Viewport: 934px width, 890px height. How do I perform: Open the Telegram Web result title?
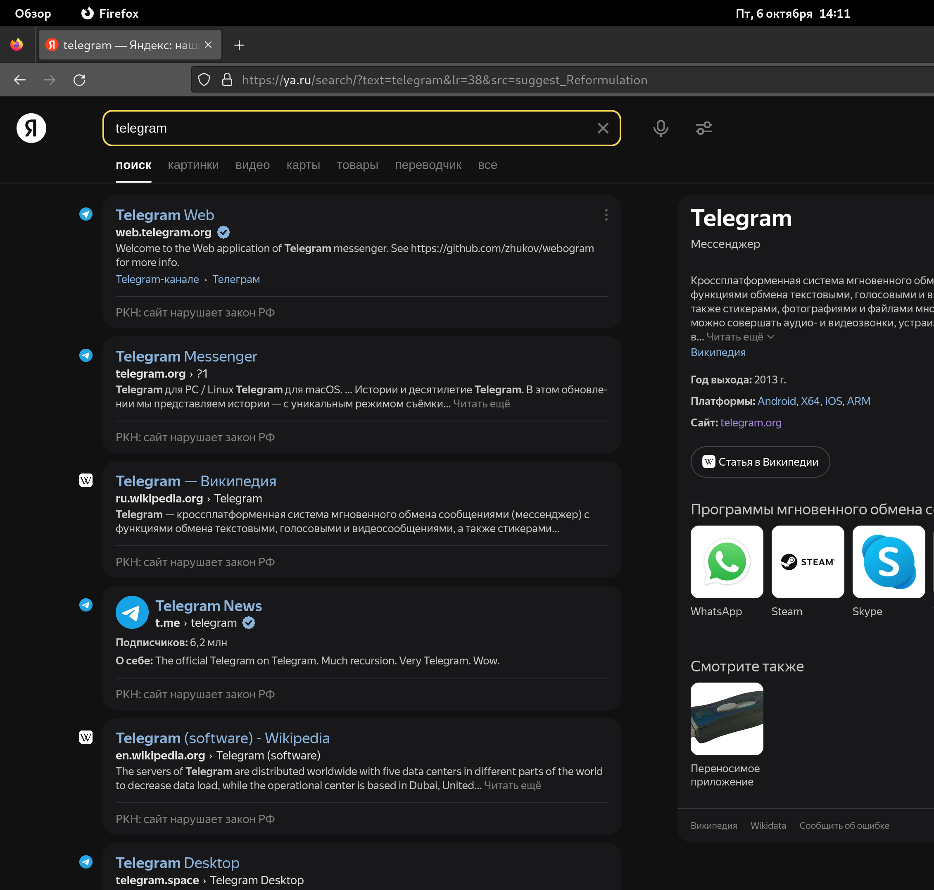pyautogui.click(x=164, y=215)
